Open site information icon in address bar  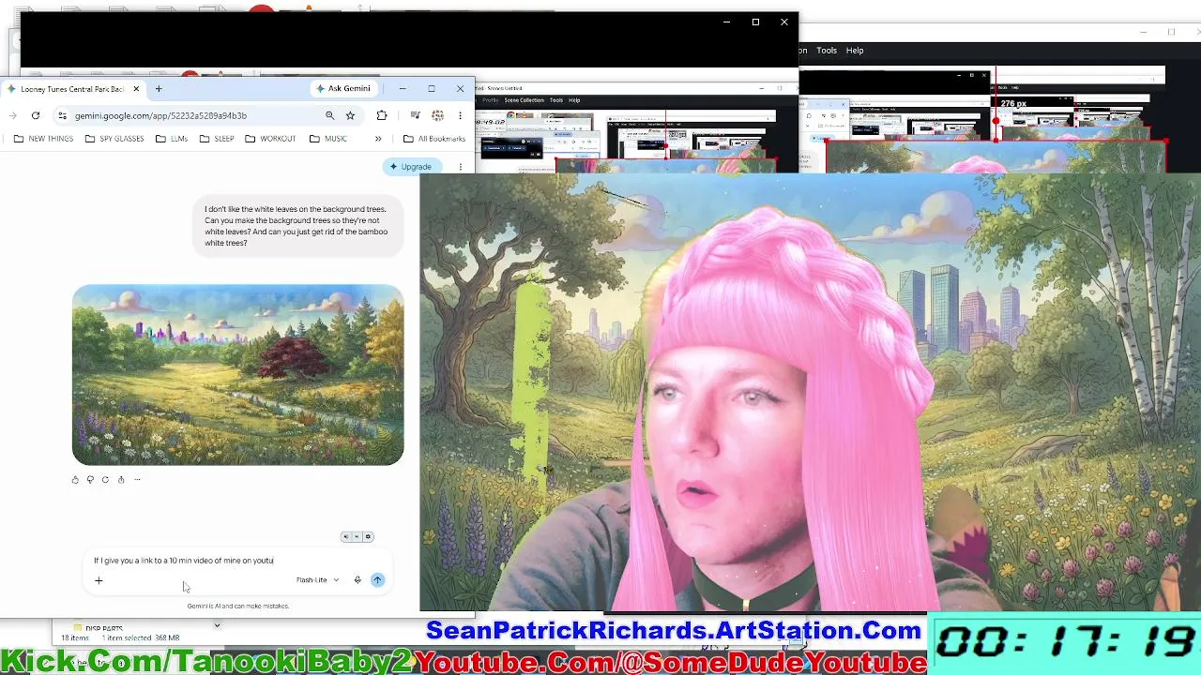pos(62,115)
